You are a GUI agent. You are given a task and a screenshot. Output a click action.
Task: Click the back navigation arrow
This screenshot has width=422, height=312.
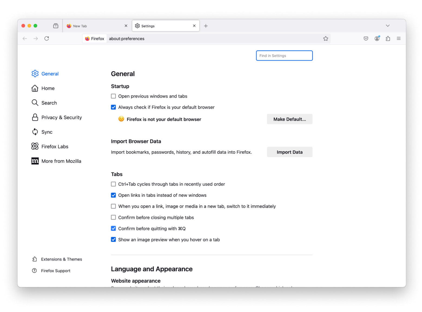click(25, 39)
